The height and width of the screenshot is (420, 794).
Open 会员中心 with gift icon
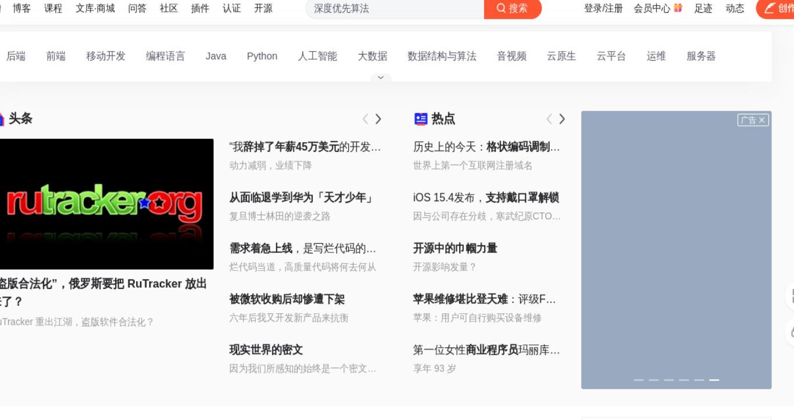pos(658,8)
